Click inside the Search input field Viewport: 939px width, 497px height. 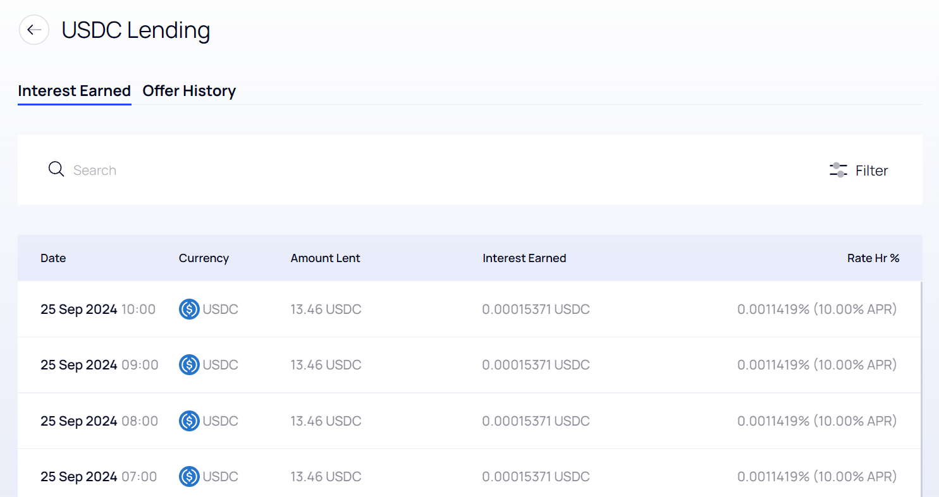click(253, 170)
